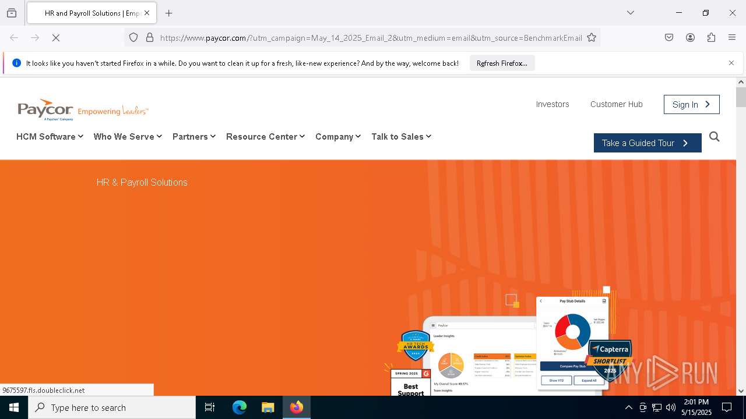Show hidden system tray icons

(x=628, y=407)
